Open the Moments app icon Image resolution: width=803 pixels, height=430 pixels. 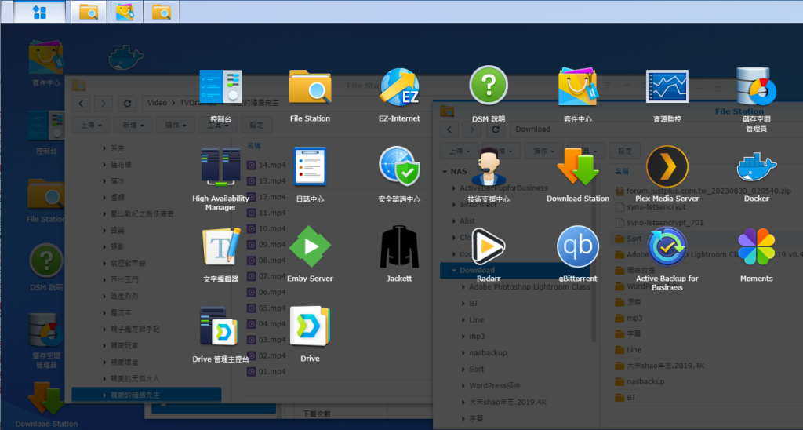tap(757, 246)
